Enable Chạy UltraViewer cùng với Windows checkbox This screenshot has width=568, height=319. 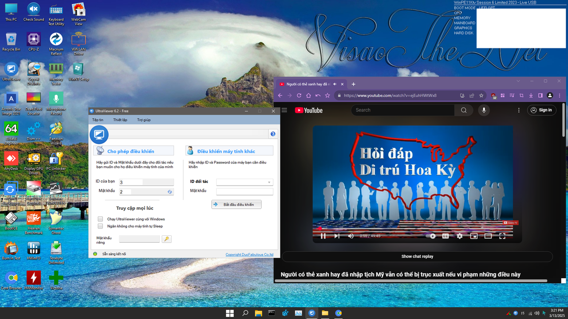pos(100,219)
